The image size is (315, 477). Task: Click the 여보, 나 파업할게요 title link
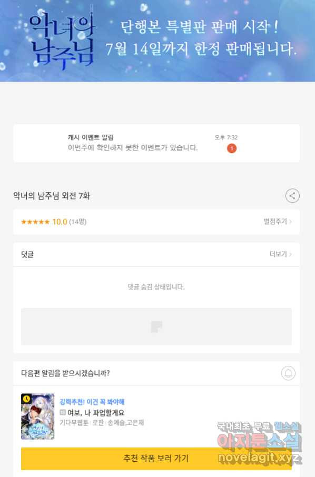click(96, 413)
